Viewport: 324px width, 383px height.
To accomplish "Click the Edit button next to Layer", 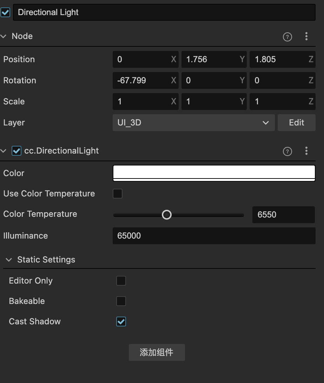I will (296, 123).
